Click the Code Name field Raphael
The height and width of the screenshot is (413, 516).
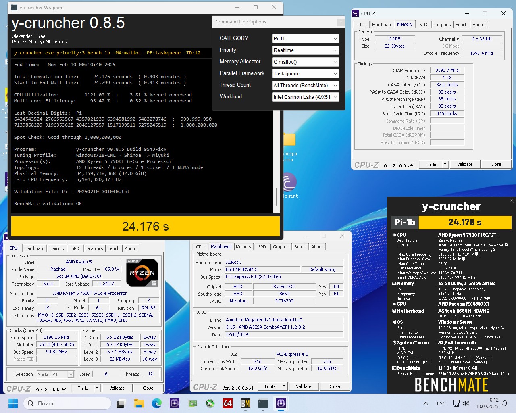click(58, 269)
